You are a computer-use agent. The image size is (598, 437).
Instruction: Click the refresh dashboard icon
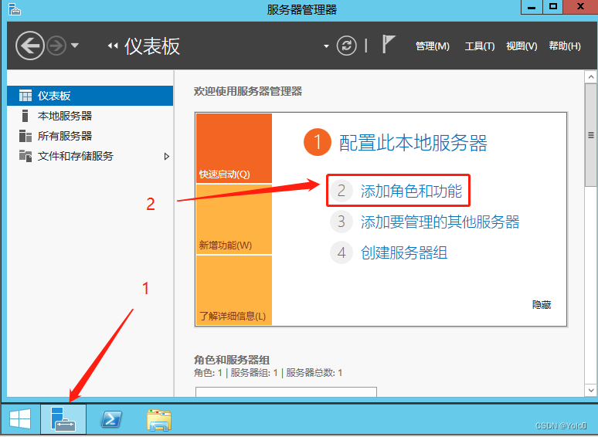[346, 46]
